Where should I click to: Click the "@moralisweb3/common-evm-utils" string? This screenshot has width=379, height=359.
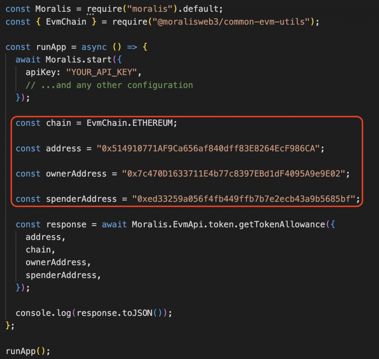(231, 22)
